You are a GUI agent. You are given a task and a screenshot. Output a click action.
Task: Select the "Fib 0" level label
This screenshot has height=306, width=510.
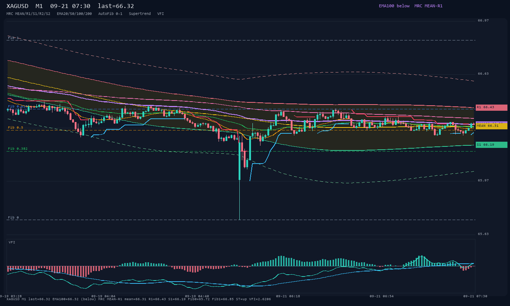pos(13,218)
